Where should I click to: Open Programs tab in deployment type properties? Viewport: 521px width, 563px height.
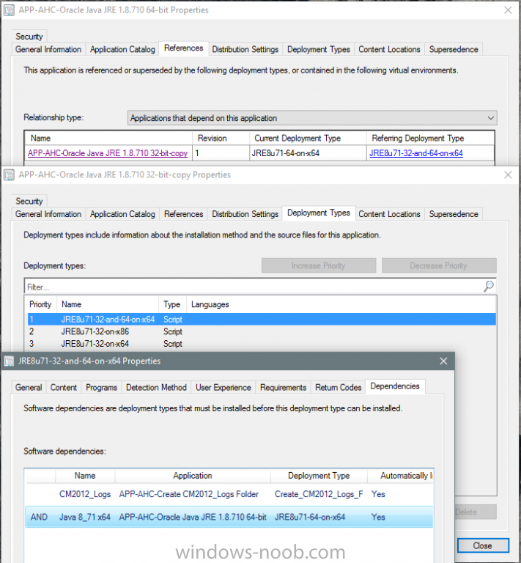point(102,387)
